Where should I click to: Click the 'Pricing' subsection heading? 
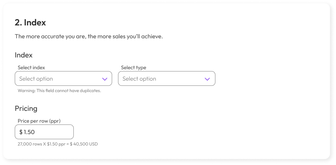pyautogui.click(x=26, y=109)
